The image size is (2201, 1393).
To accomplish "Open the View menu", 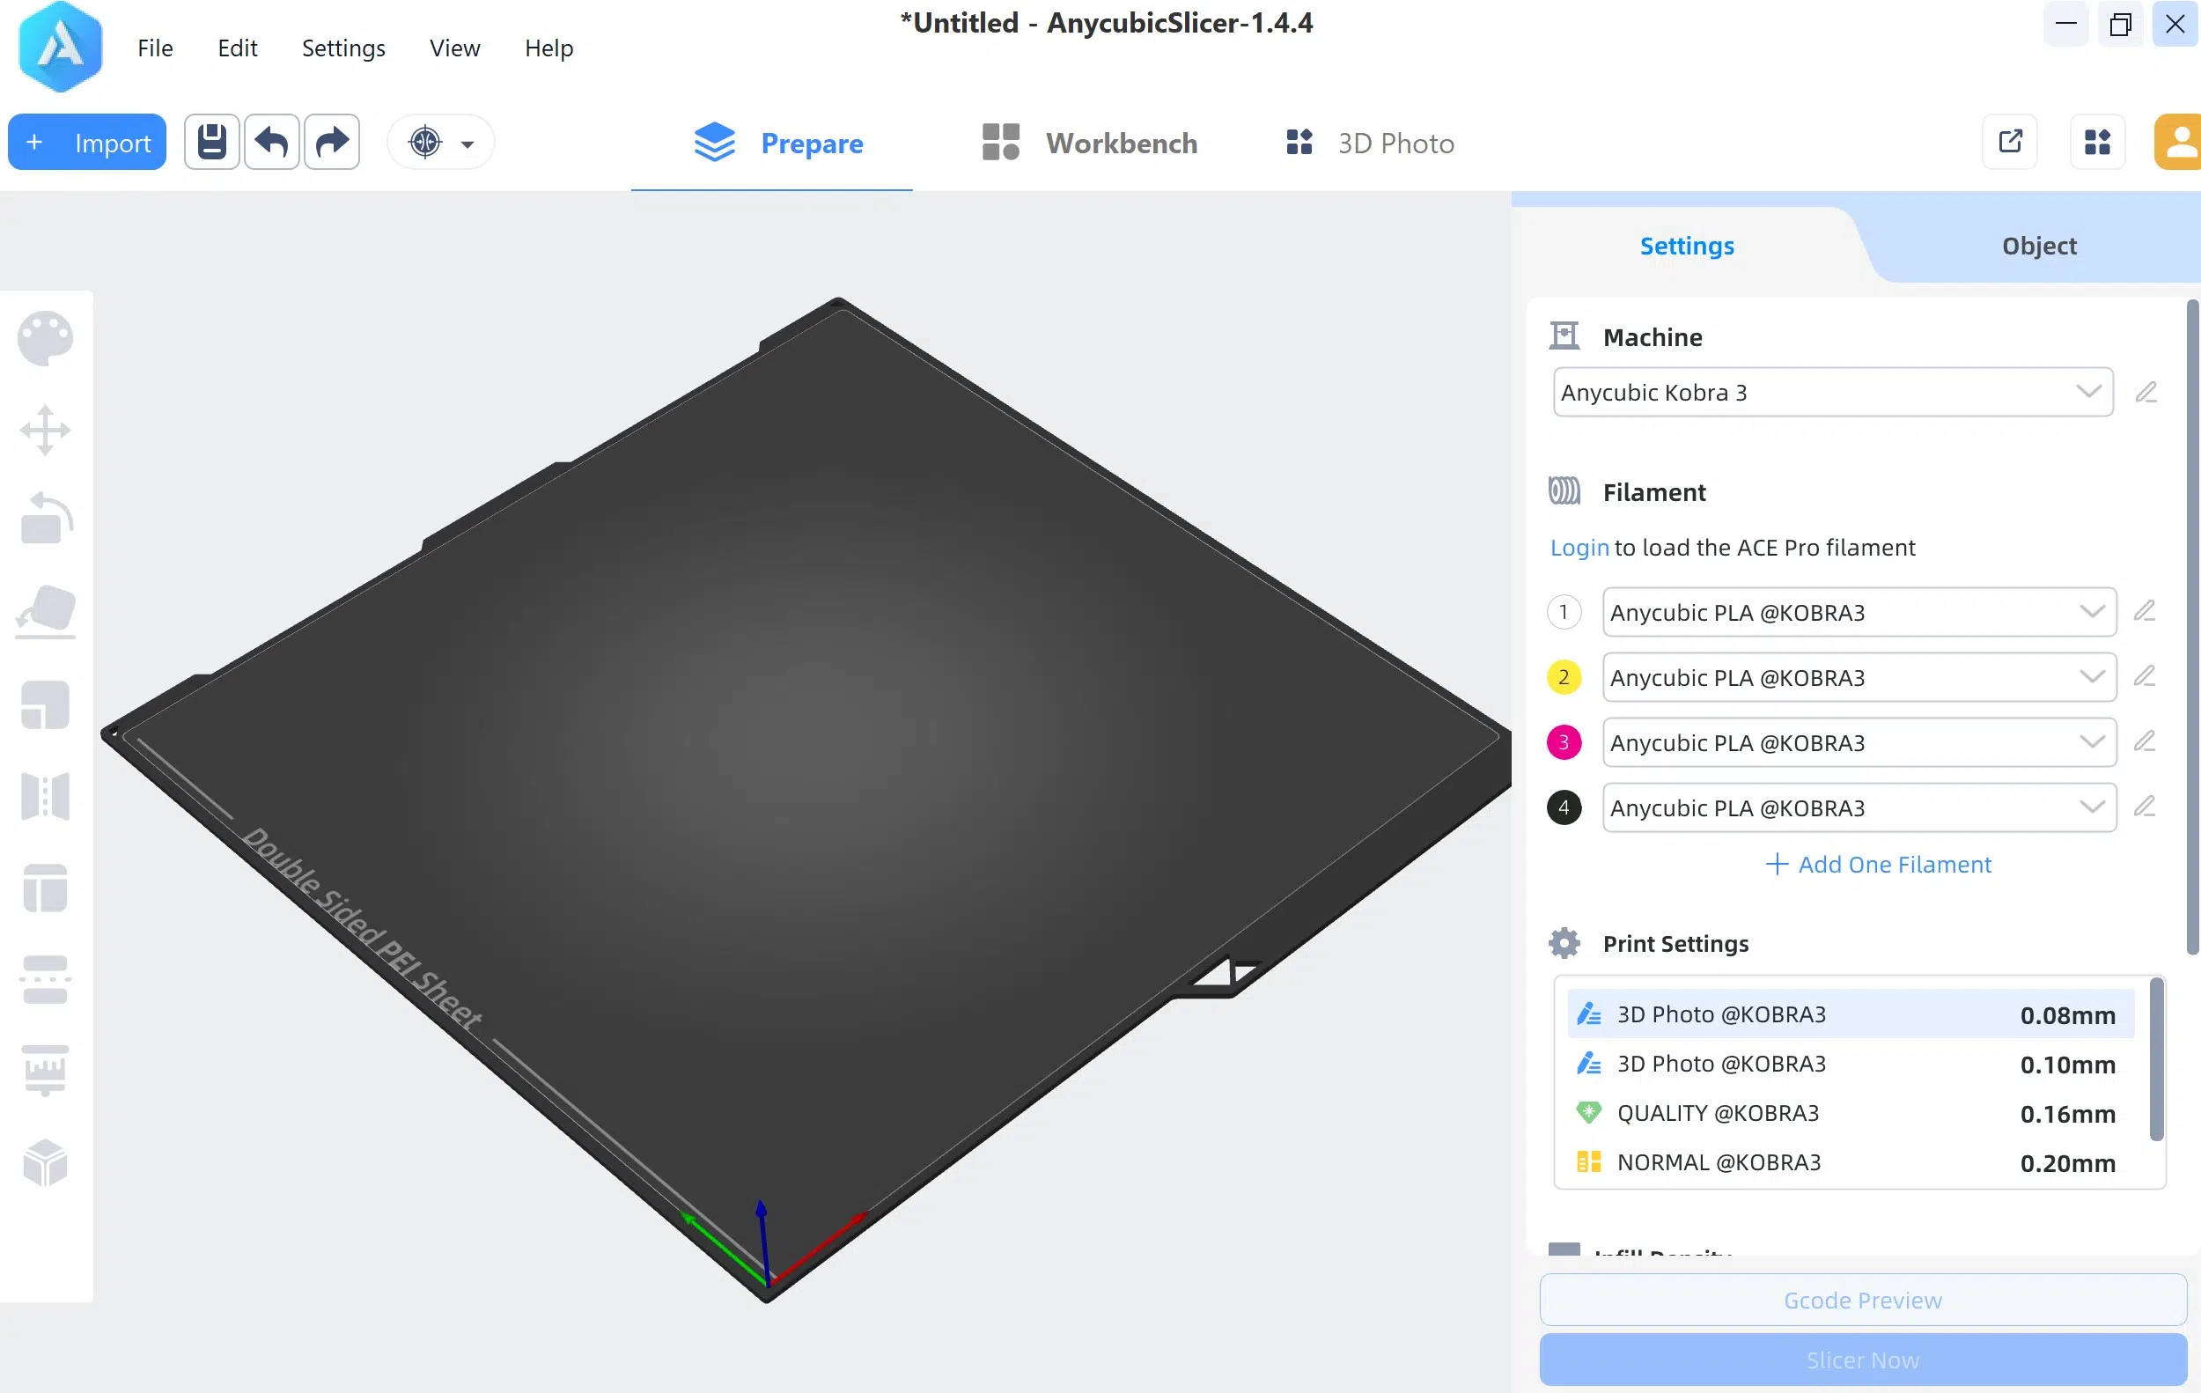I will tap(454, 48).
